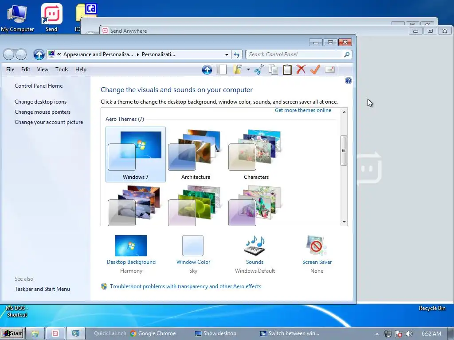Select the Windows 7 theme
The width and height of the screenshot is (454, 340).
(136, 155)
